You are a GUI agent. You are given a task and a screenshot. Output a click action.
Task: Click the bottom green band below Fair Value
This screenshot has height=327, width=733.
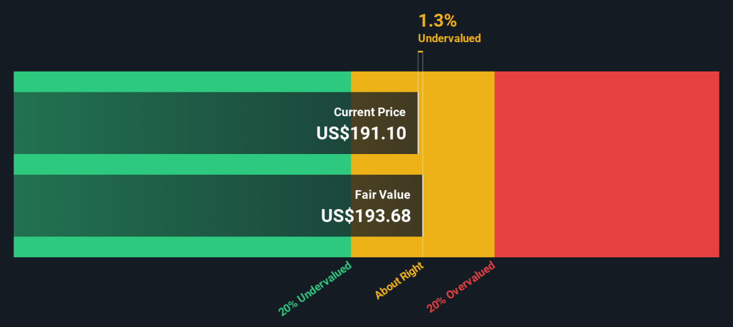click(x=182, y=247)
